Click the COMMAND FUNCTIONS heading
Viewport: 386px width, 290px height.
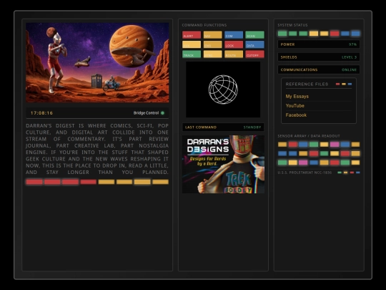coord(204,25)
